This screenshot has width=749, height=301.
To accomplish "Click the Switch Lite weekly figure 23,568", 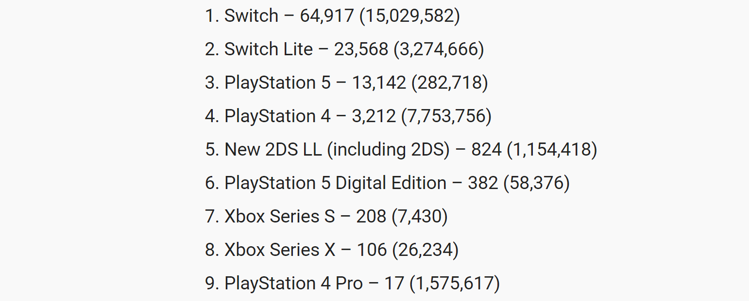I will coord(361,49).
